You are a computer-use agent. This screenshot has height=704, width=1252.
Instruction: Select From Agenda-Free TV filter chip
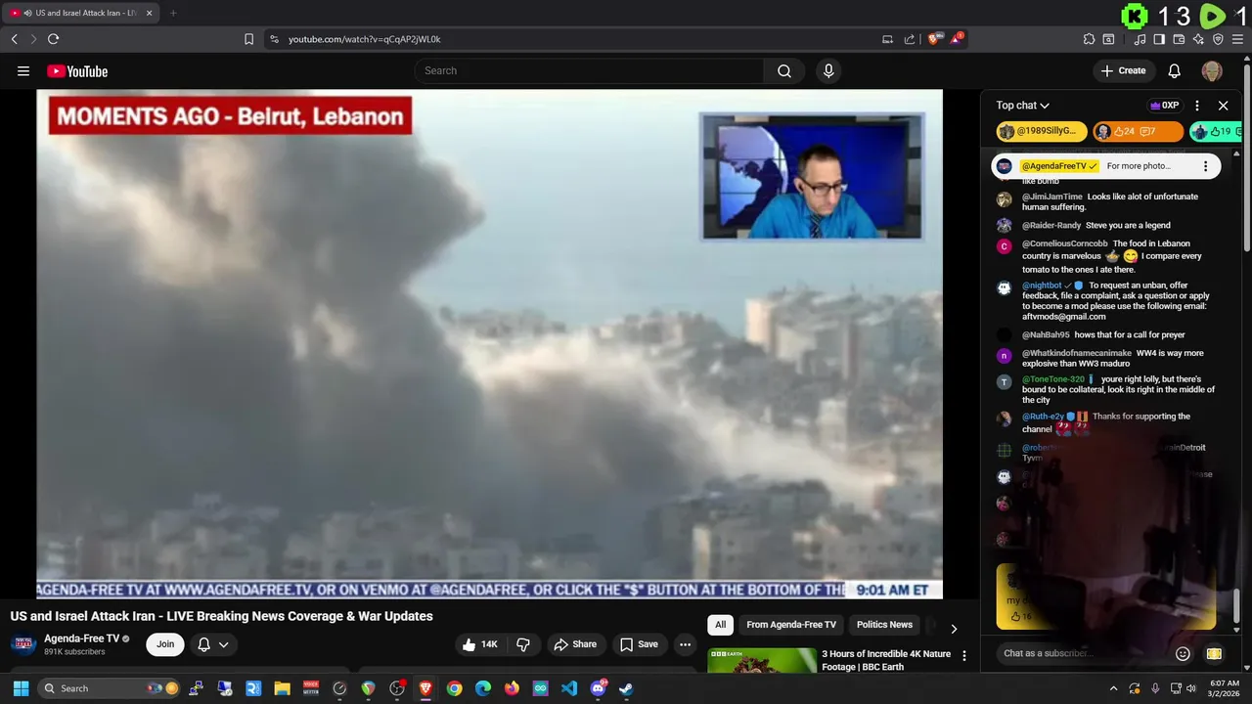click(x=791, y=625)
